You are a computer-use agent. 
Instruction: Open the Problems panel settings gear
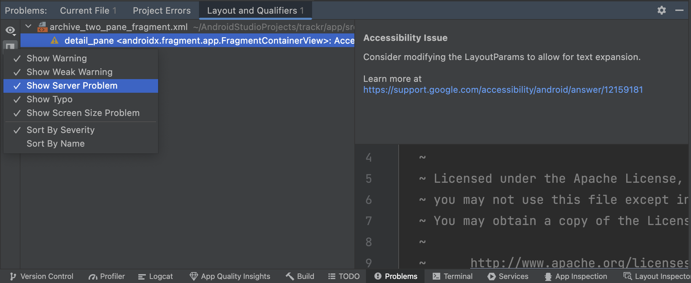[x=661, y=10]
